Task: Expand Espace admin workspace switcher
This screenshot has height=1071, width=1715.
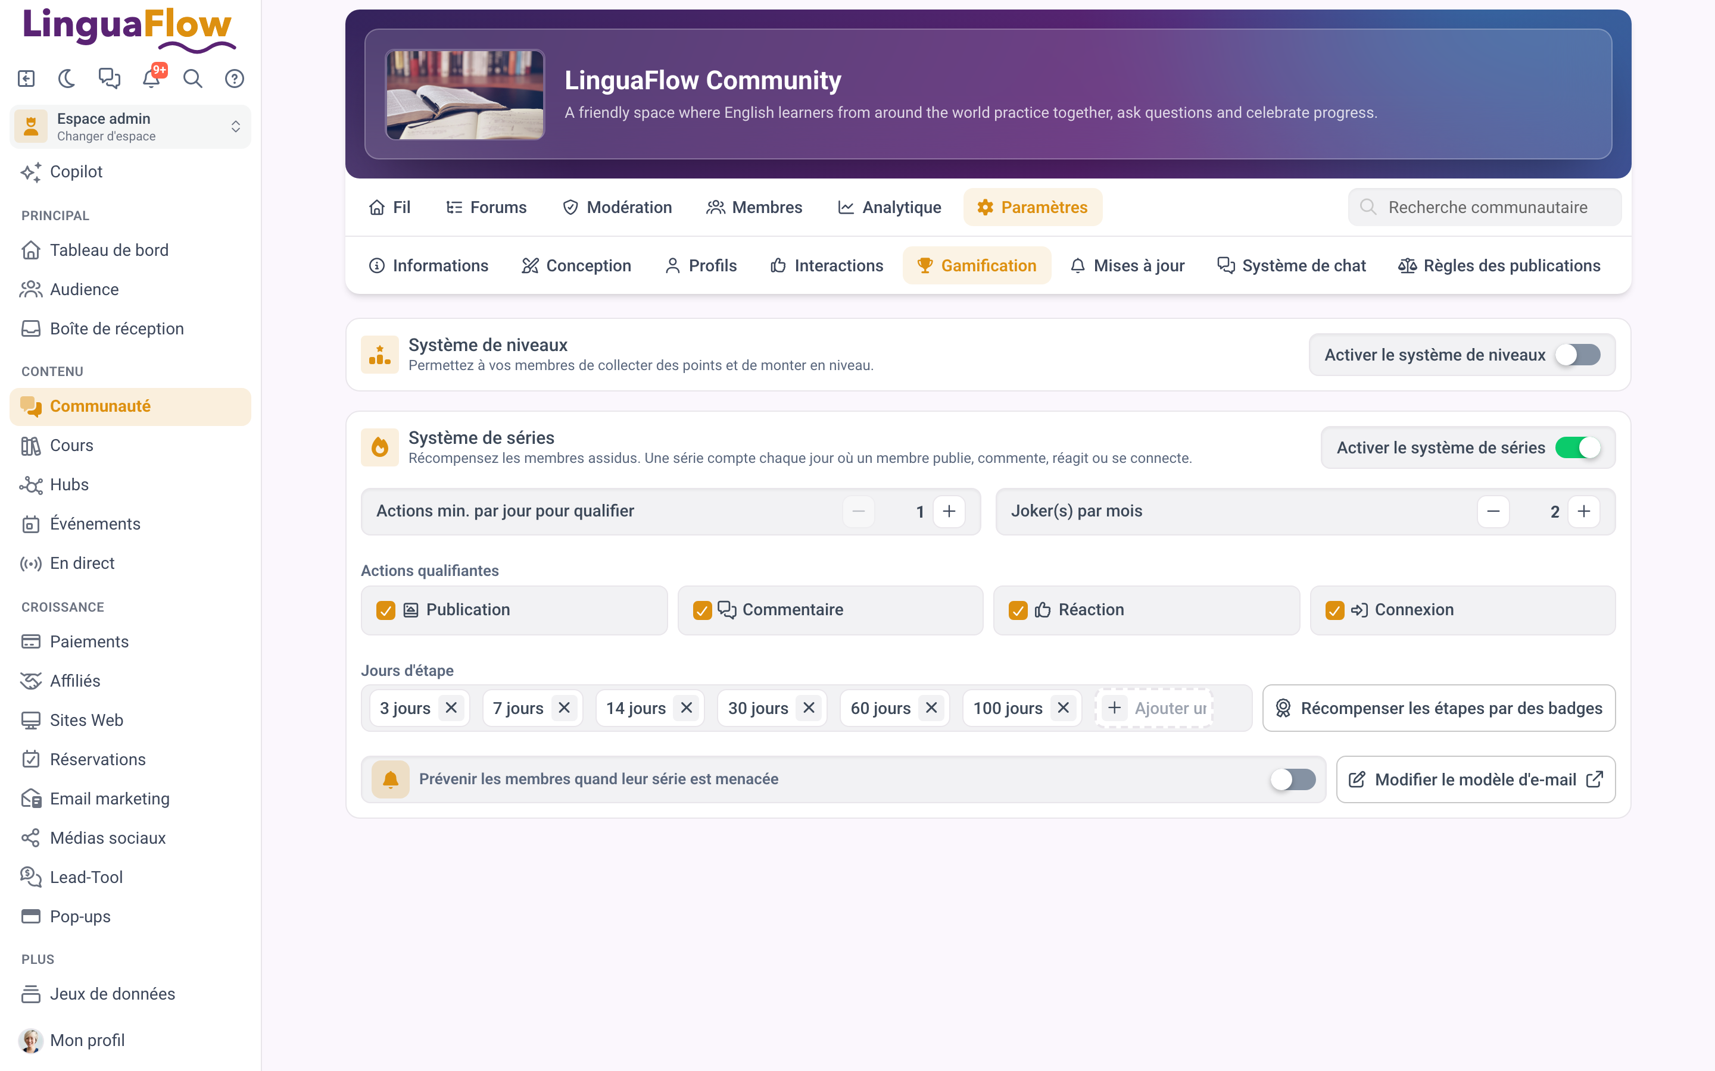Action: point(130,127)
